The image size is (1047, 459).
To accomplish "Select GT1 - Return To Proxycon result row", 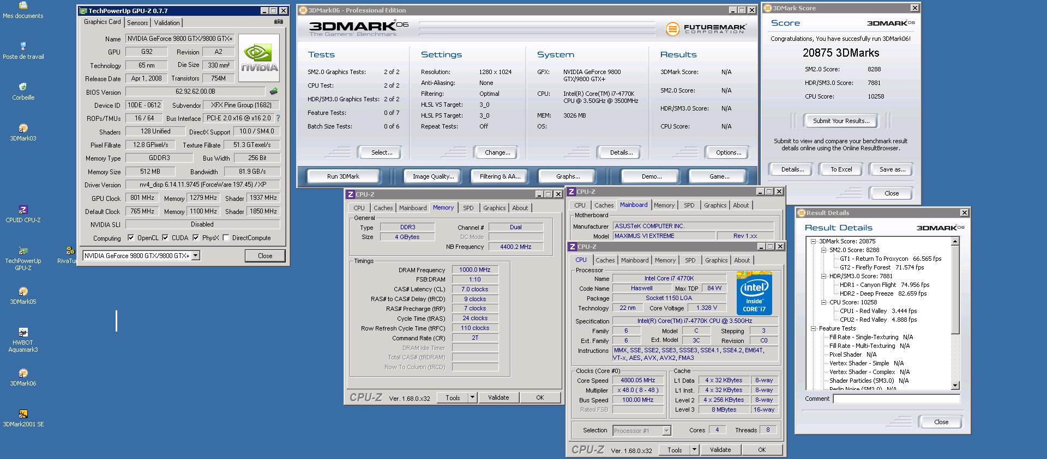I will pyautogui.click(x=890, y=259).
